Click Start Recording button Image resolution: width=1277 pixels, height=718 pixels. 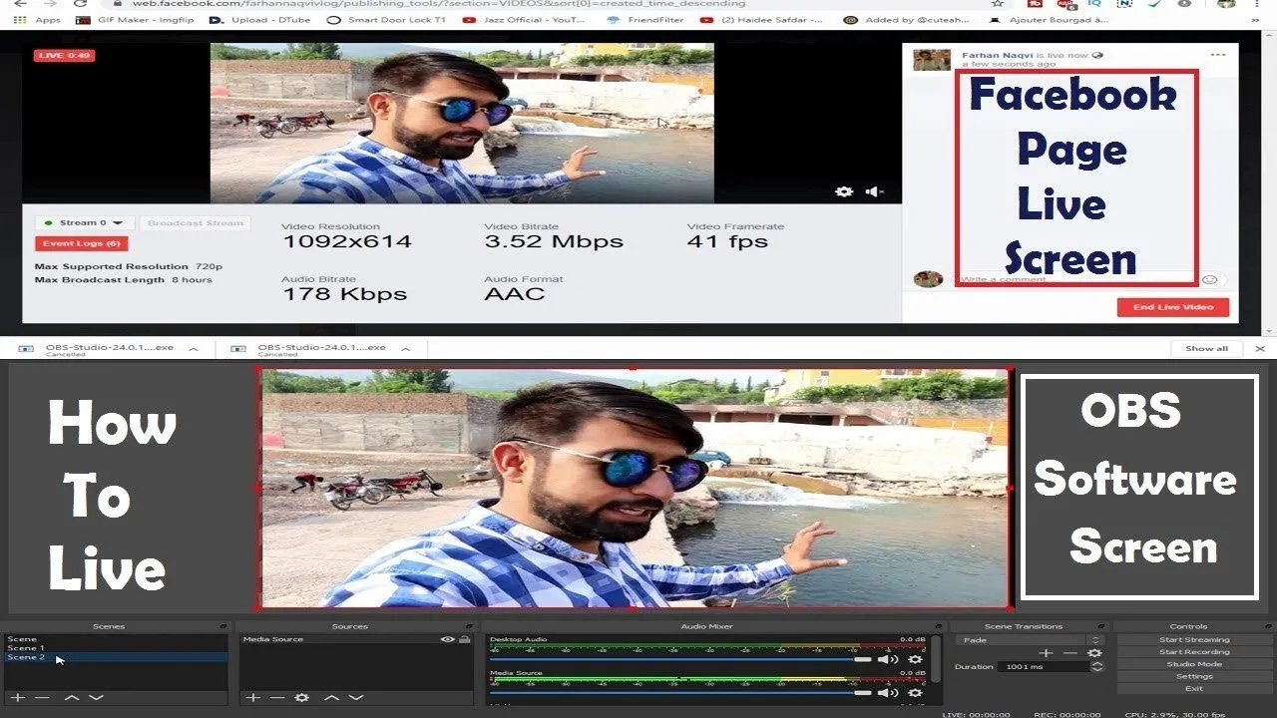1194,652
